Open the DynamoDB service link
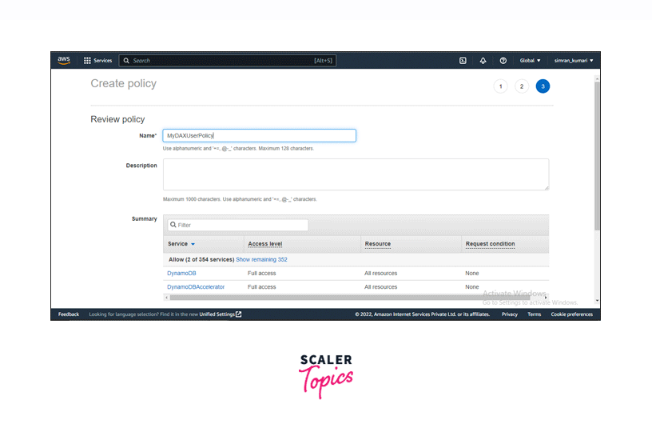Viewport: 652px width, 436px height. click(181, 274)
